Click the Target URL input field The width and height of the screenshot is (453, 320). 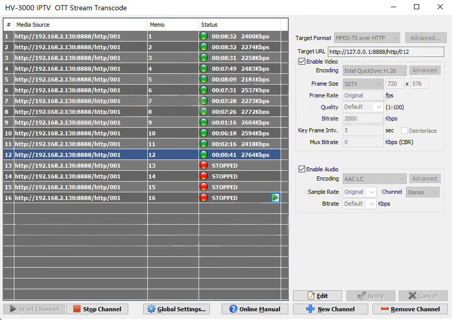point(386,52)
